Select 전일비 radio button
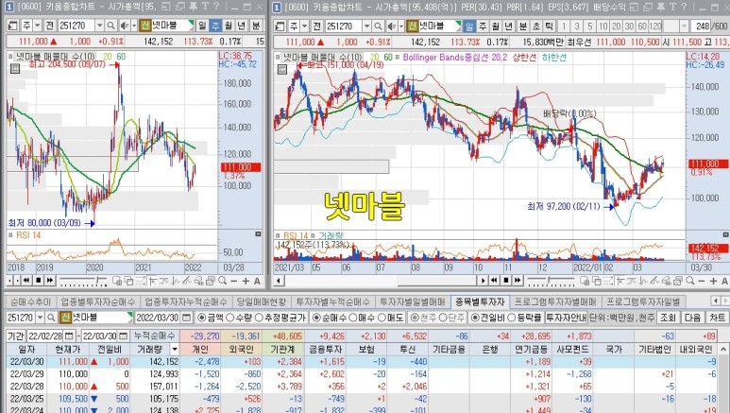Viewport: 730px width, 413px height. [x=475, y=318]
